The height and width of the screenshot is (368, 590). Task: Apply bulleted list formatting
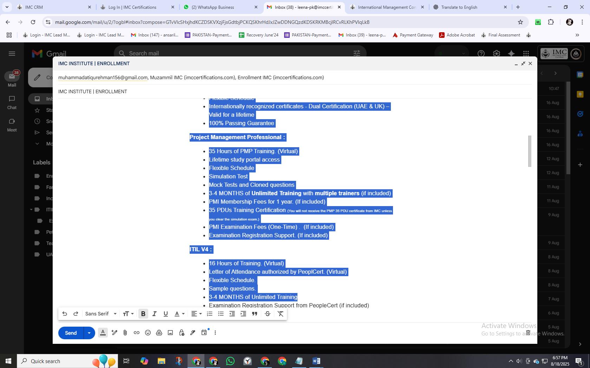[221, 314]
